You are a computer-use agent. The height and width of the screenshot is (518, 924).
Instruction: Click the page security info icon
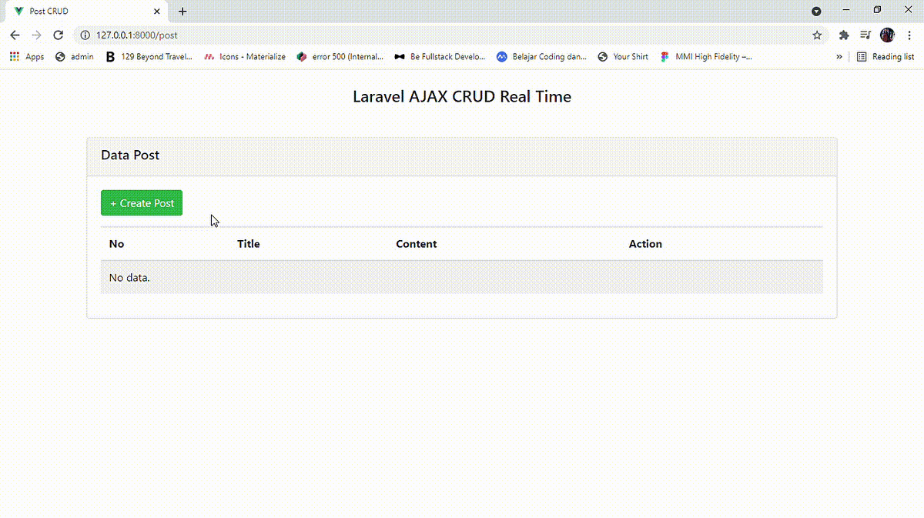[84, 35]
